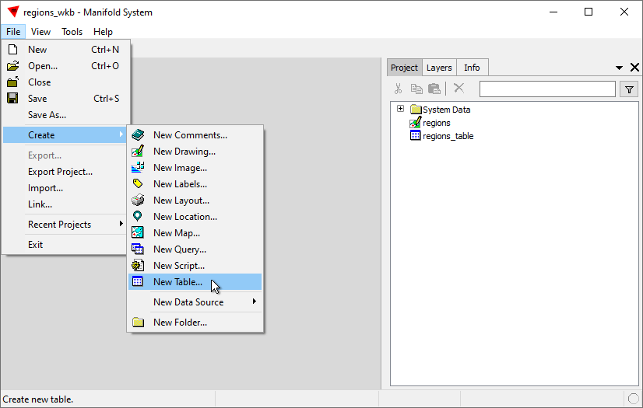Choose Exit from File menu
The width and height of the screenshot is (643, 408).
tap(66, 245)
